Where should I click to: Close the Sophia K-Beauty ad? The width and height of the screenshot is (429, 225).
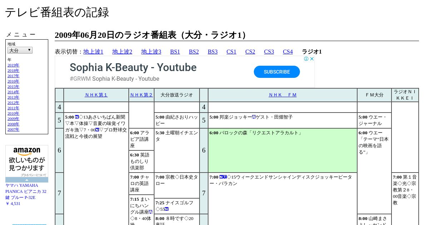click(312, 59)
